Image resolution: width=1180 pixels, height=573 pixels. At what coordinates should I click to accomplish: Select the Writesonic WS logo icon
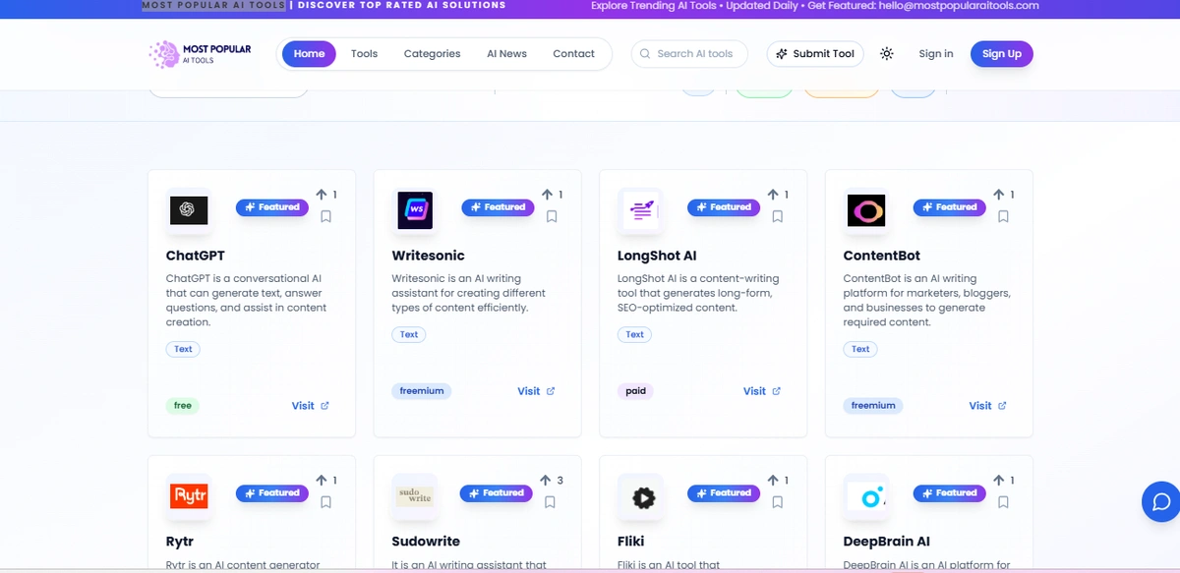(x=415, y=209)
